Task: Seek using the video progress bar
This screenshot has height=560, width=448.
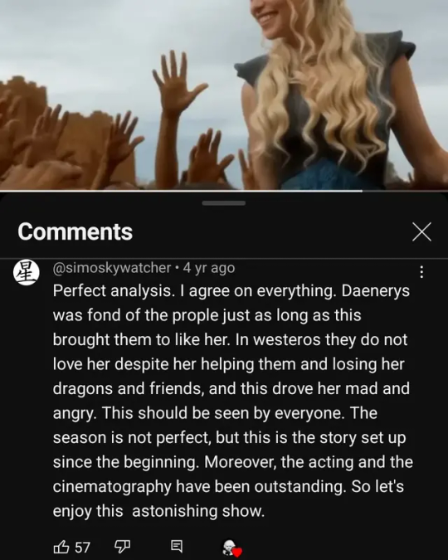Action: coord(224,191)
